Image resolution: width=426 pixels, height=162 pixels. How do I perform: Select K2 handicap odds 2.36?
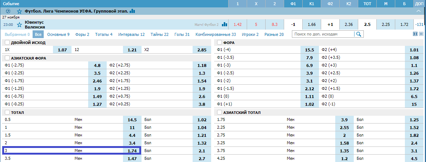(349, 24)
